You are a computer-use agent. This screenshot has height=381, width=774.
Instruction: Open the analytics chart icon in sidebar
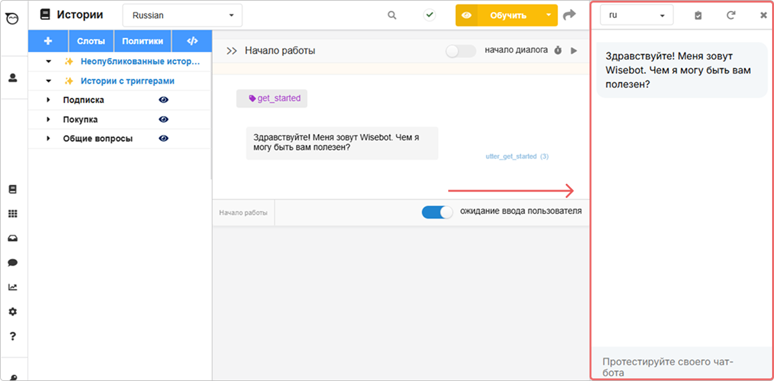[x=12, y=287]
